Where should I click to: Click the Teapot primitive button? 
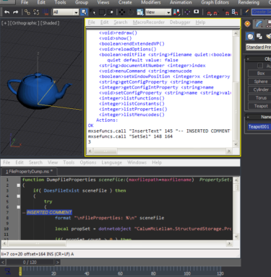[260, 106]
